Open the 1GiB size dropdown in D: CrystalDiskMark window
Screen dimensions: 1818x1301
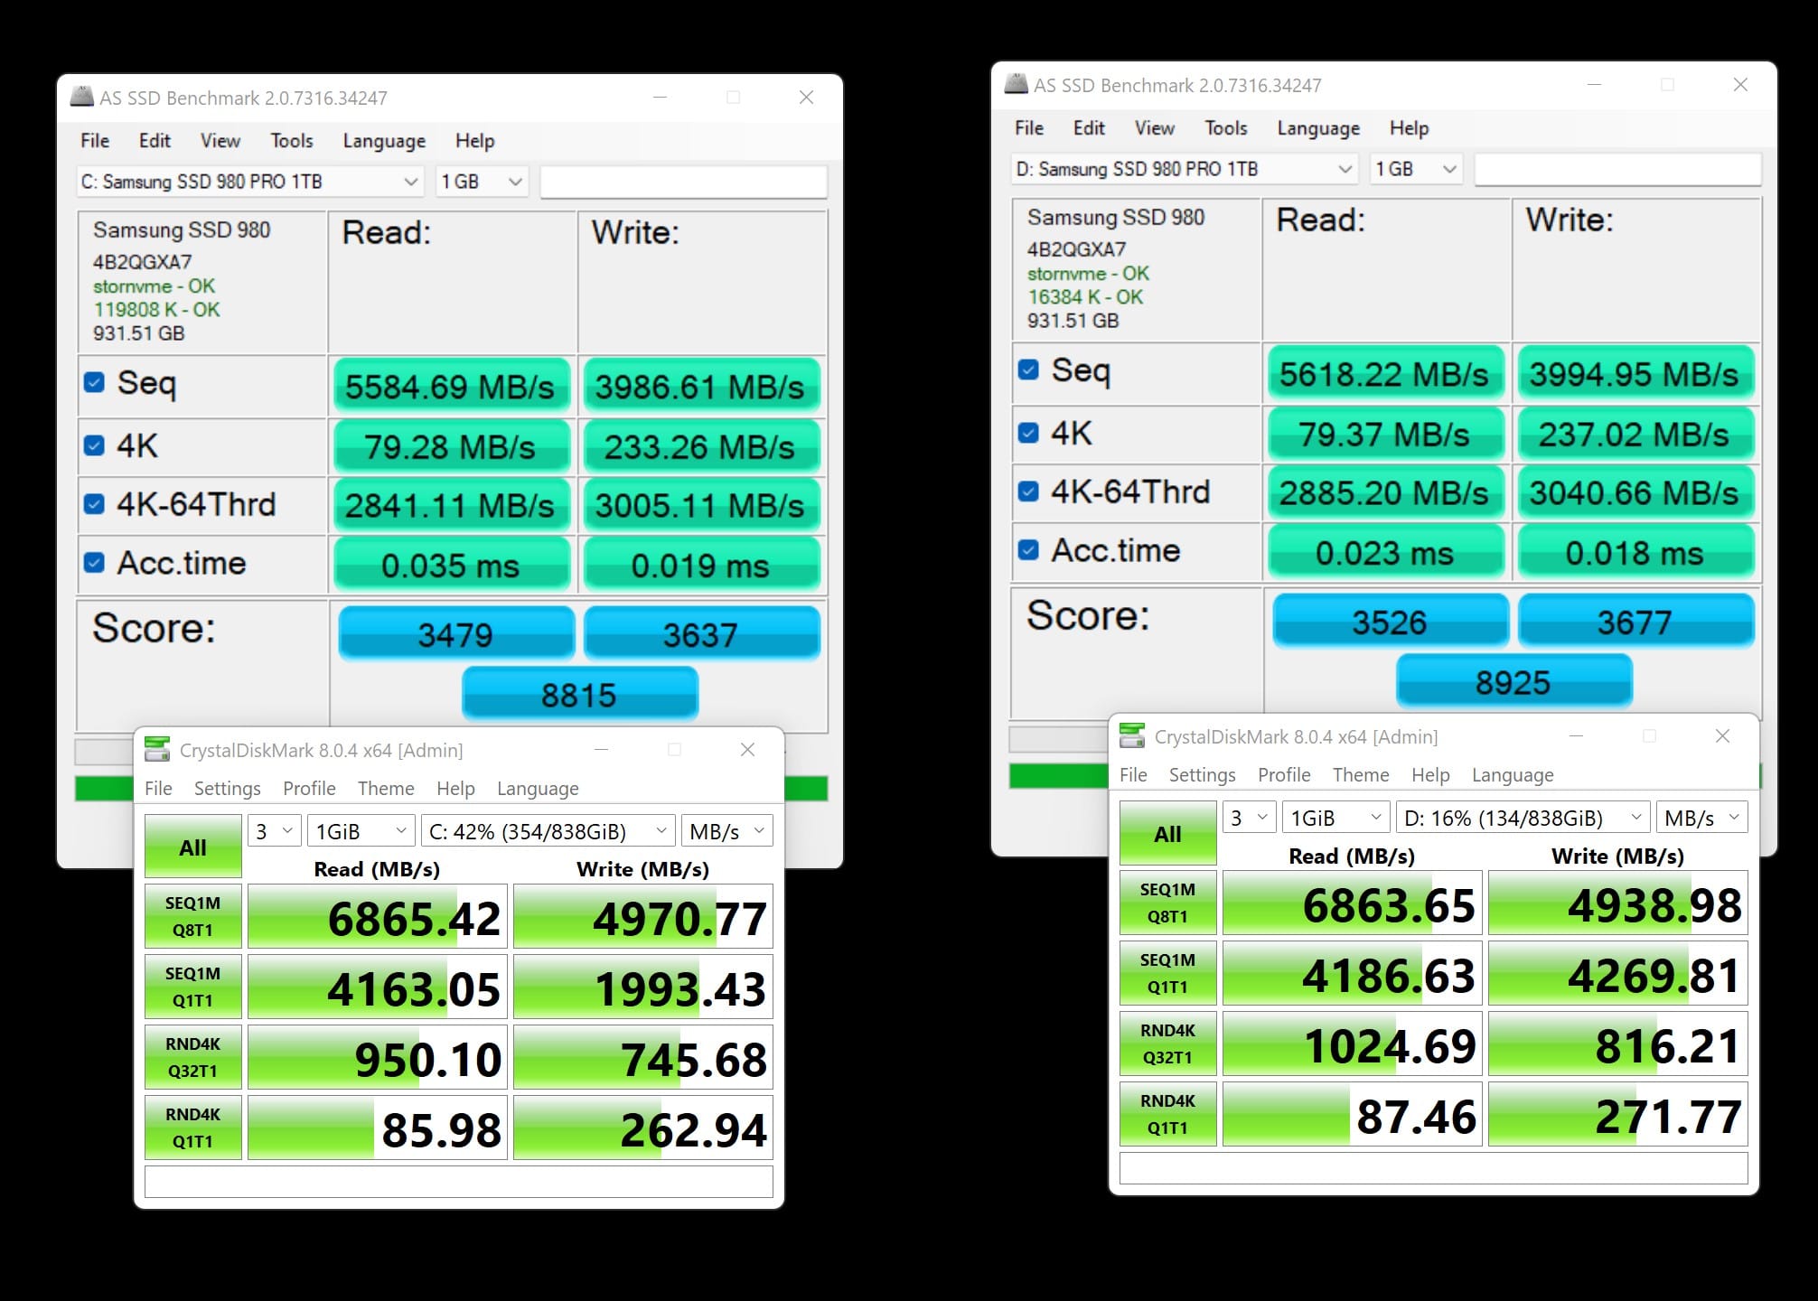[x=1336, y=818]
